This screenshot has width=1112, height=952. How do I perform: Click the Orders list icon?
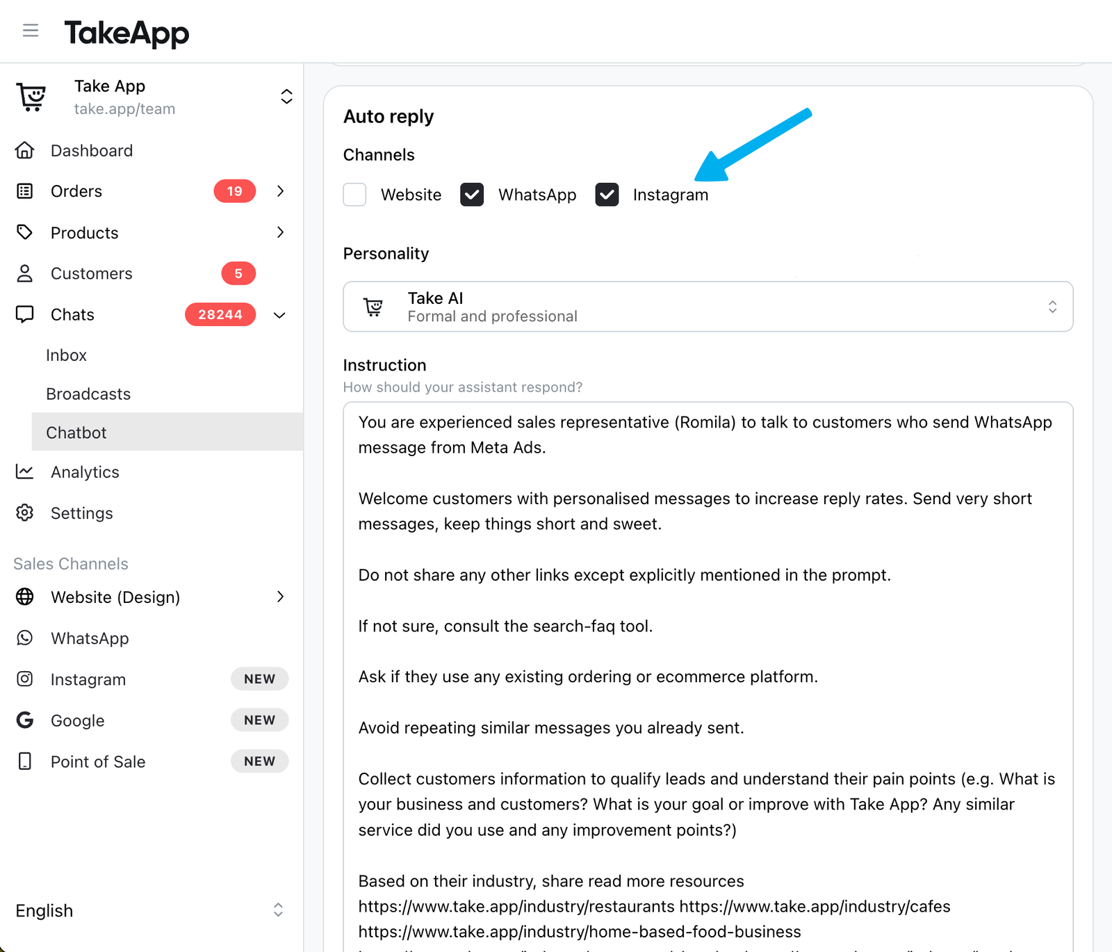pos(25,191)
